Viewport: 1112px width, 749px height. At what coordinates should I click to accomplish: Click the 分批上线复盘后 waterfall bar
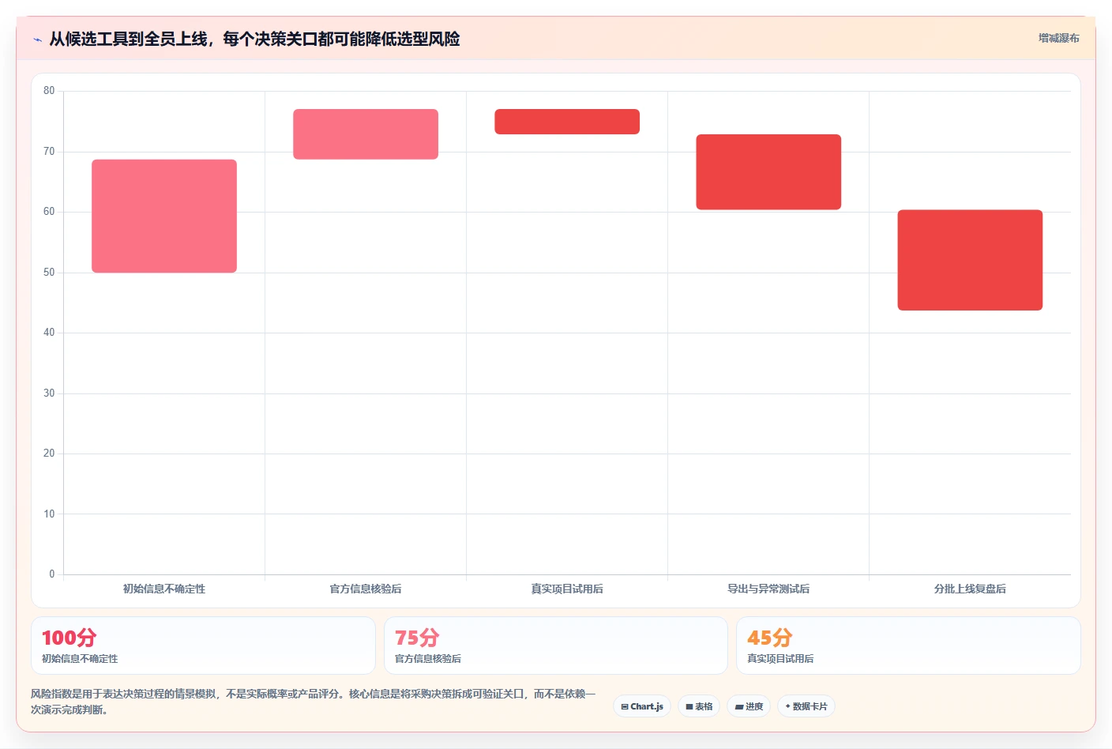[970, 260]
